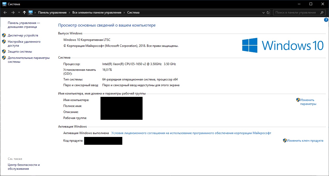Image resolution: width=329 pixels, height=176 pixels.
Task: Click the computer icon in address bar
Action: click(31, 12)
